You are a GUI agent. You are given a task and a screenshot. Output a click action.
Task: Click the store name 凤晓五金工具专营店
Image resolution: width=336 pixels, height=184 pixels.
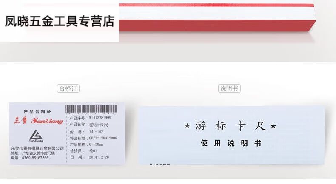coord(60,21)
